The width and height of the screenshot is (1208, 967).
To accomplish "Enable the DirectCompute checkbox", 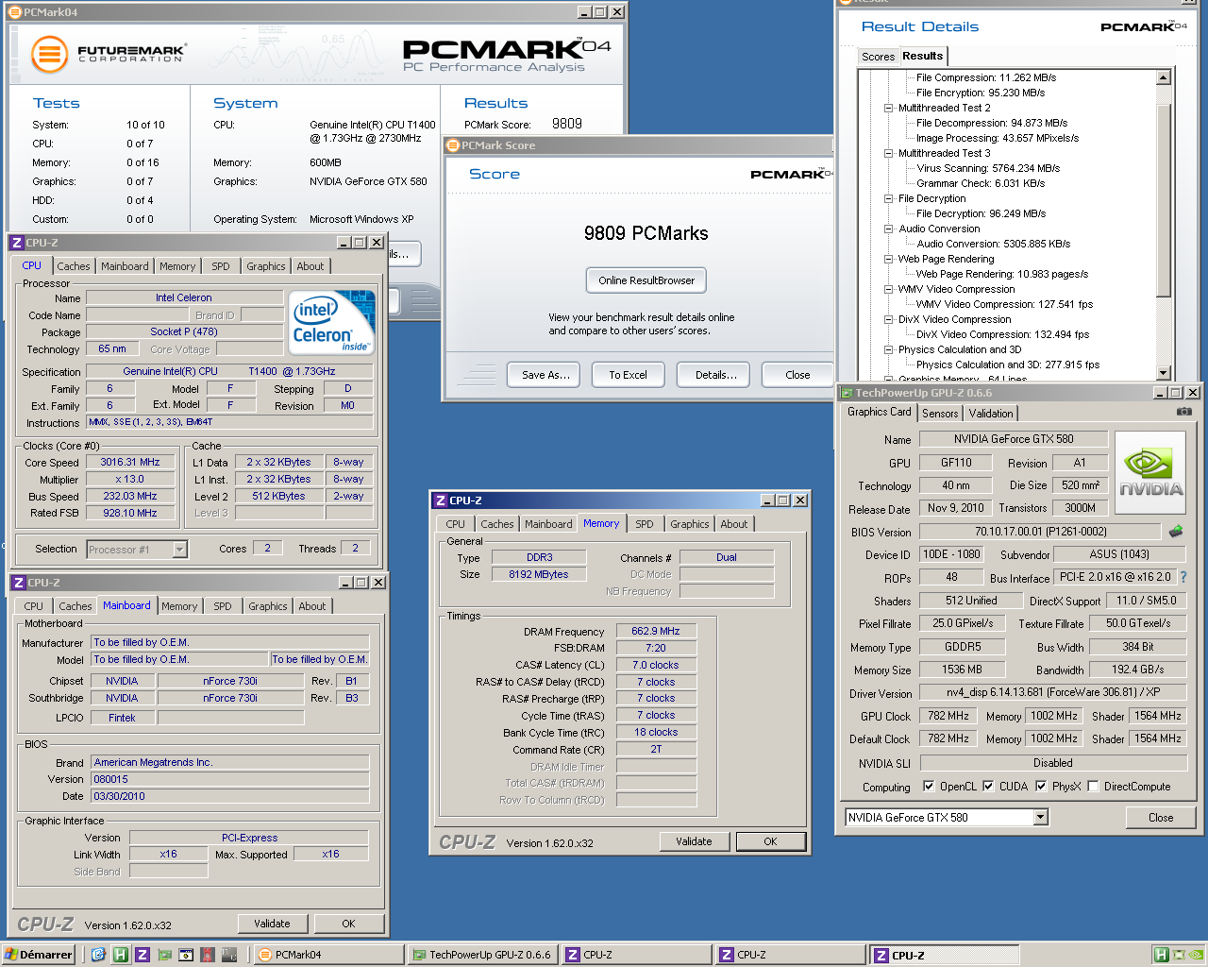I will (x=1093, y=786).
